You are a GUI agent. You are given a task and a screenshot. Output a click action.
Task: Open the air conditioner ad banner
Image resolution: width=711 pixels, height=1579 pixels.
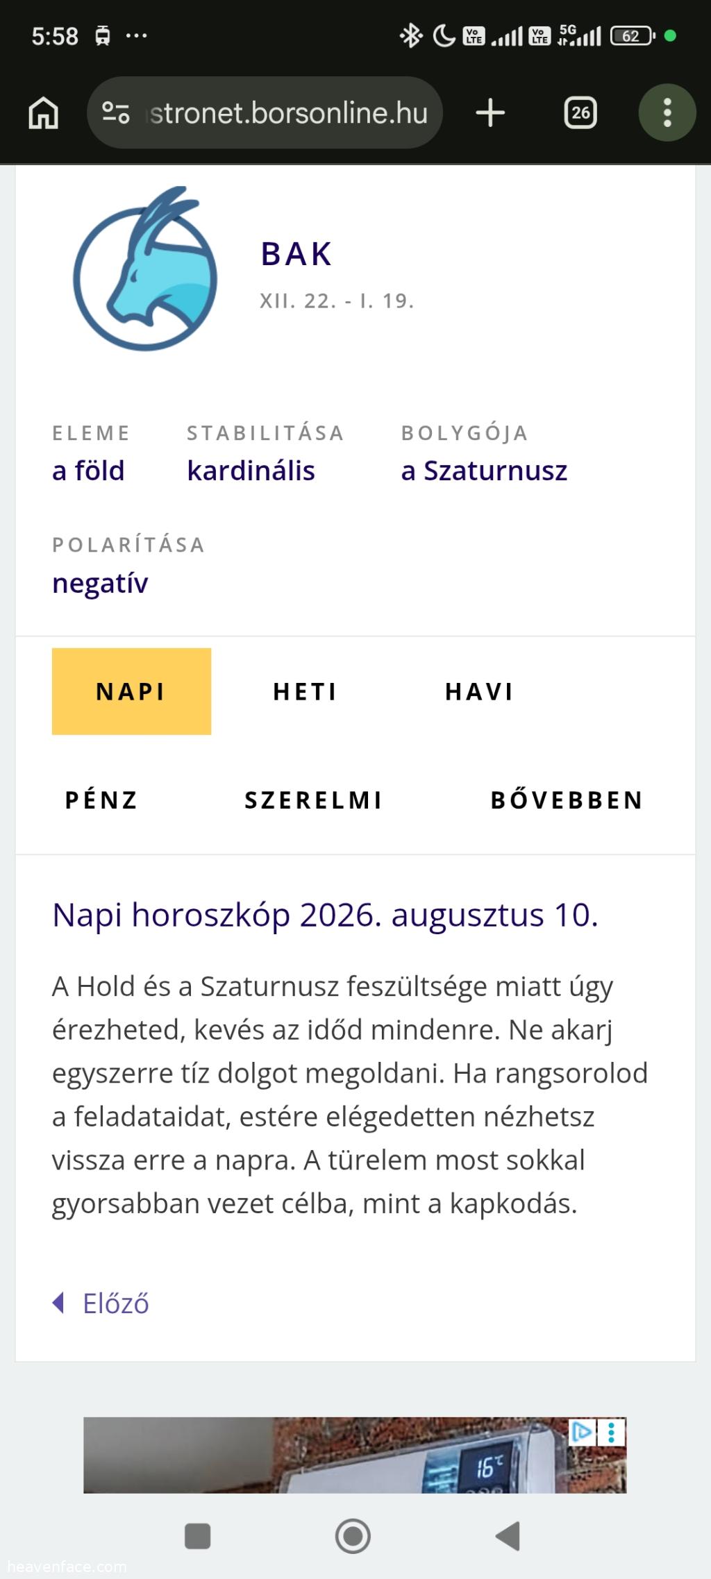[355, 1455]
